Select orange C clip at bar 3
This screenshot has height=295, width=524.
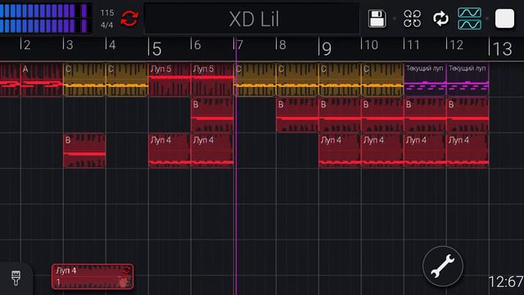[84, 80]
